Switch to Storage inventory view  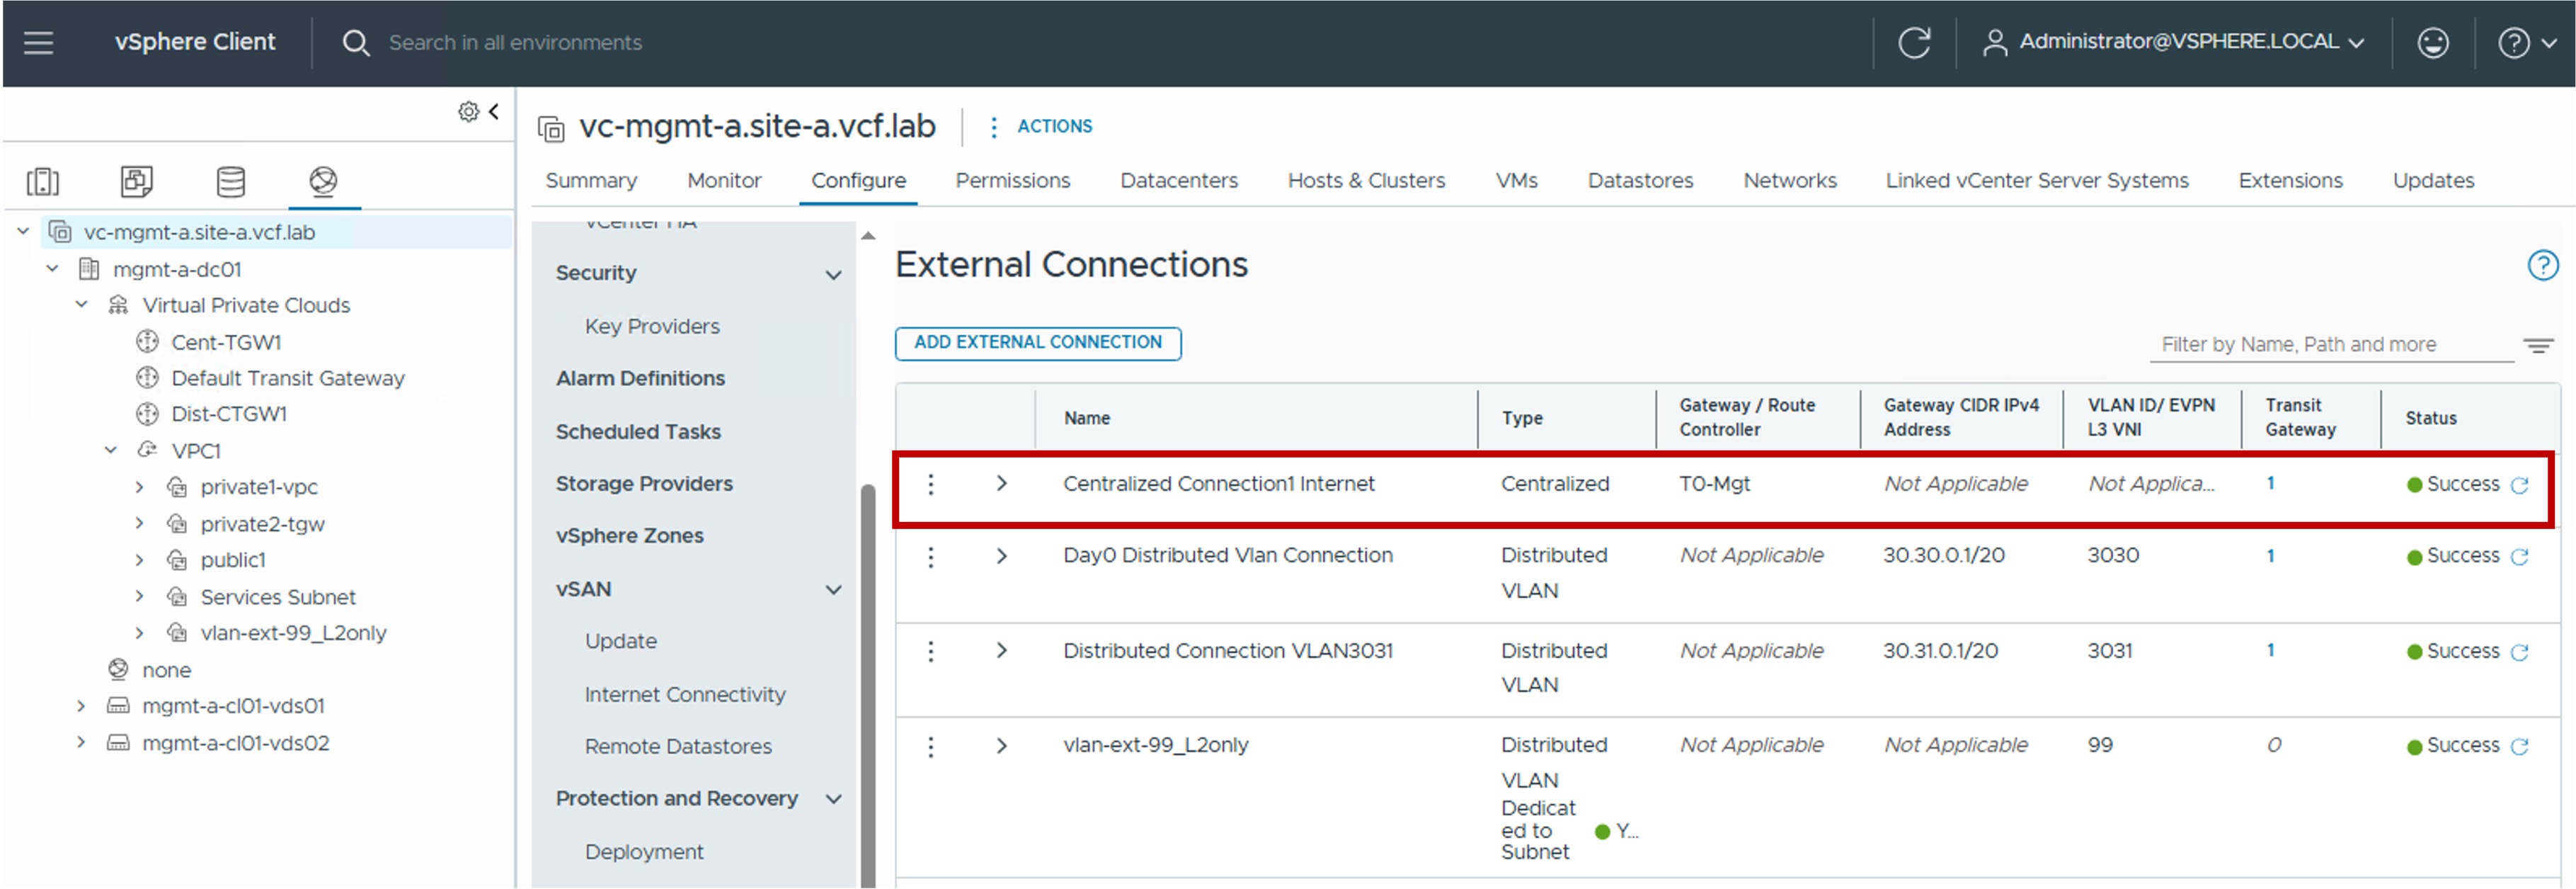pyautogui.click(x=231, y=181)
